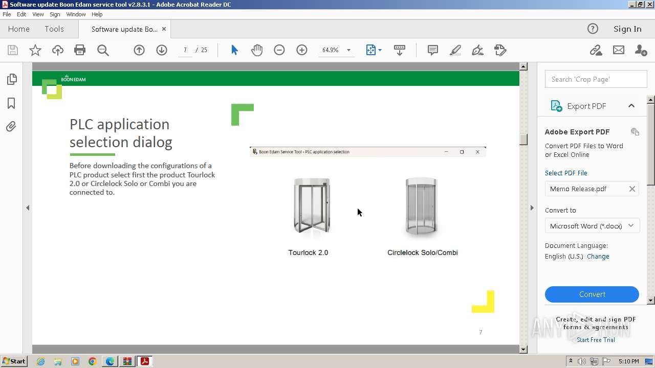
Task: Open the bookmarks panel icon
Action: (x=11, y=103)
